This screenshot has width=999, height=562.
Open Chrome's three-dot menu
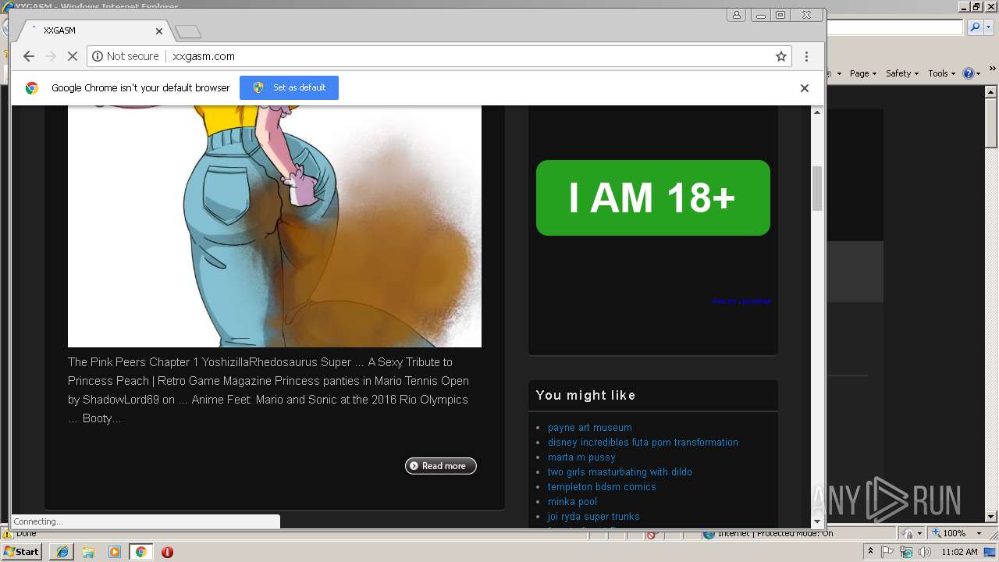click(806, 56)
